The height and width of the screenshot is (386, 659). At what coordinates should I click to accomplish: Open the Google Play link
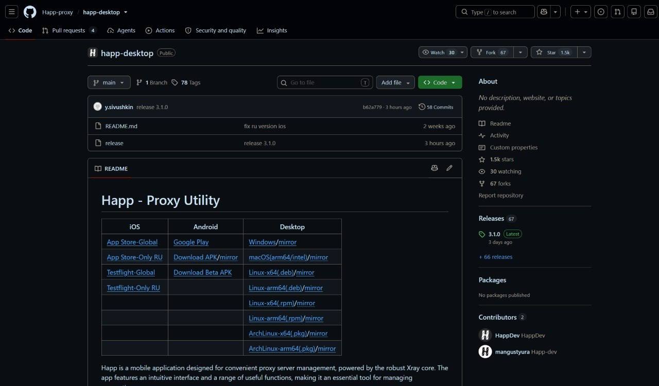tap(191, 242)
